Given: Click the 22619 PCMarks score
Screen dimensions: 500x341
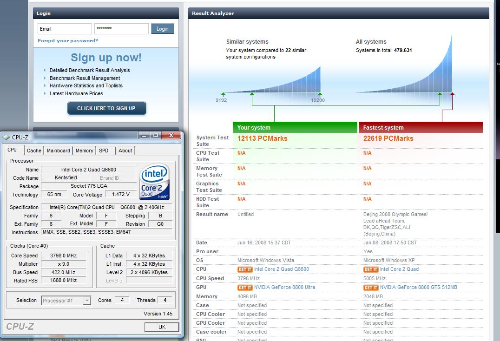Looking at the screenshot, I should (388, 138).
